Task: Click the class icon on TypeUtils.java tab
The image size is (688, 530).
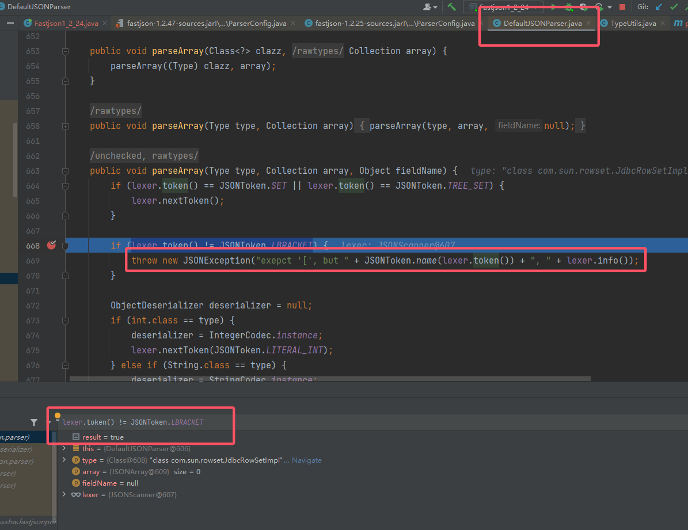Action: tap(604, 23)
